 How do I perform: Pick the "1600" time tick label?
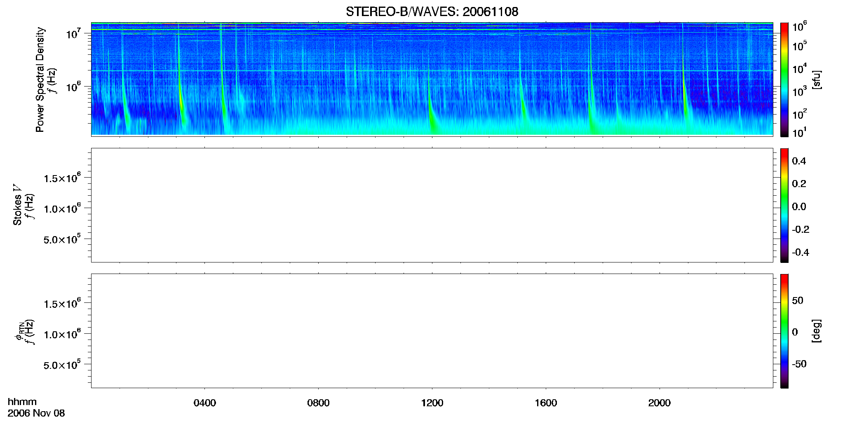(546, 403)
